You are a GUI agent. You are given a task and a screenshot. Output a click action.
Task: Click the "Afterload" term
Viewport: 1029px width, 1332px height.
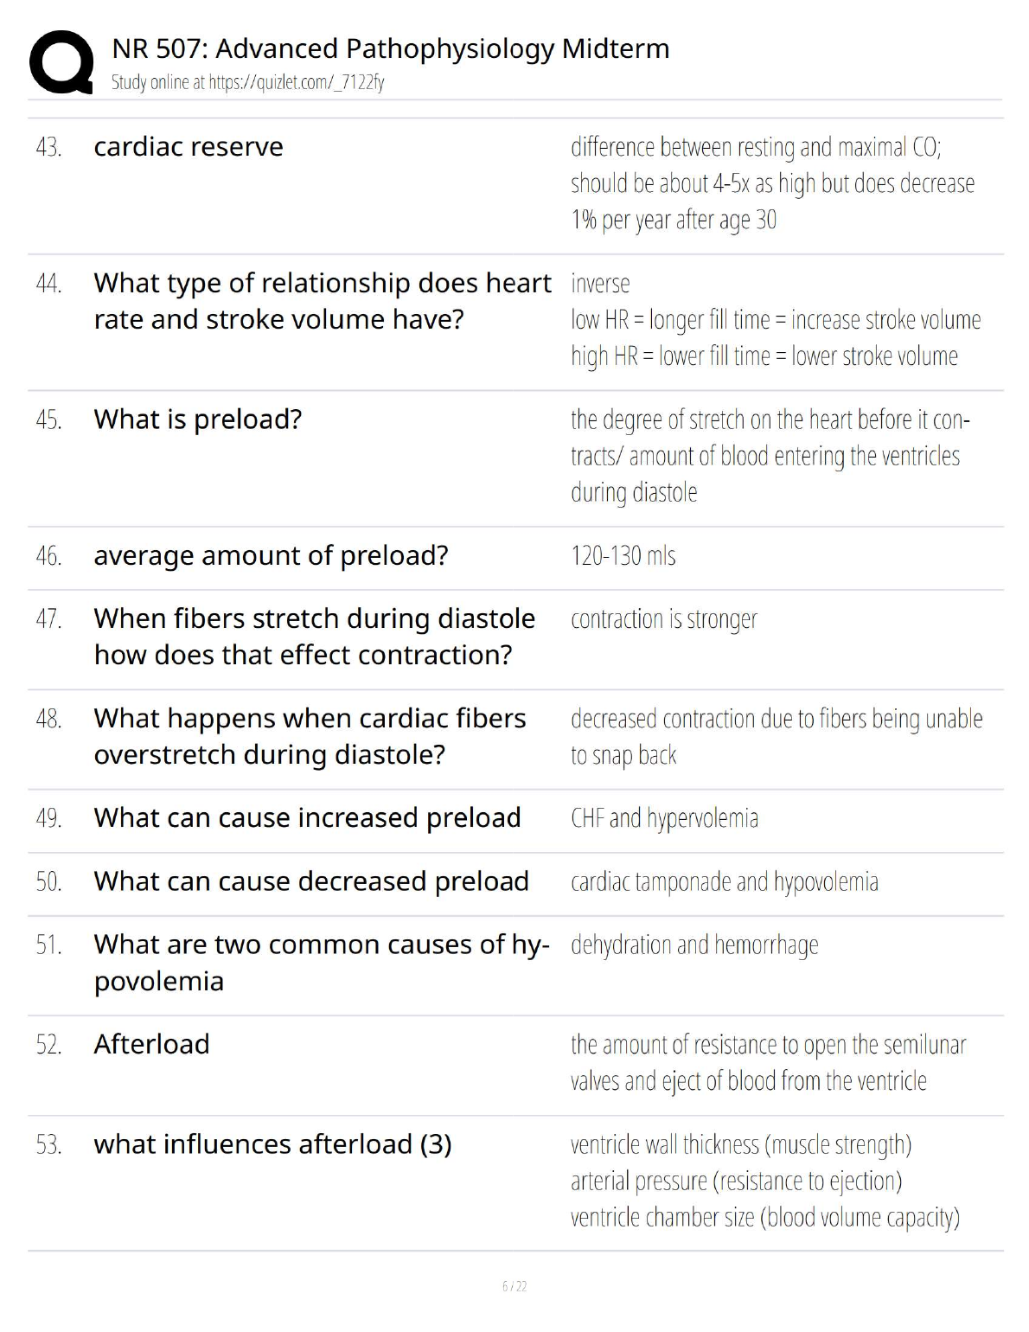pyautogui.click(x=152, y=1045)
